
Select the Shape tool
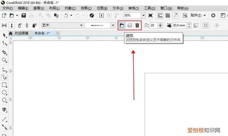click(4, 43)
